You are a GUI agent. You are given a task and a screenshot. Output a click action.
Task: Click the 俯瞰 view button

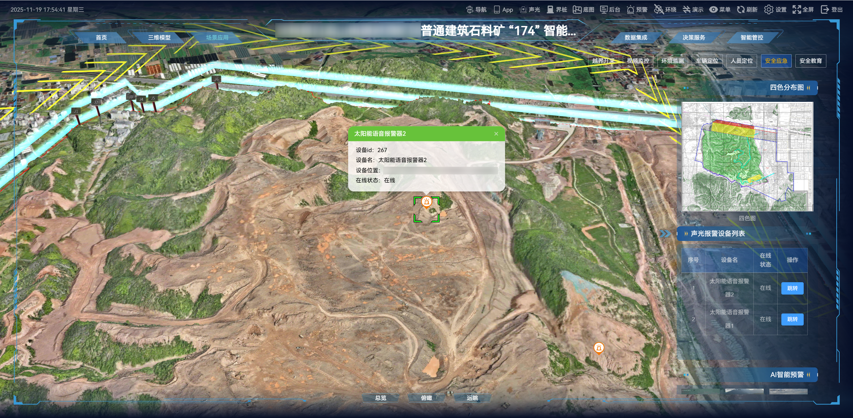tap(426, 398)
